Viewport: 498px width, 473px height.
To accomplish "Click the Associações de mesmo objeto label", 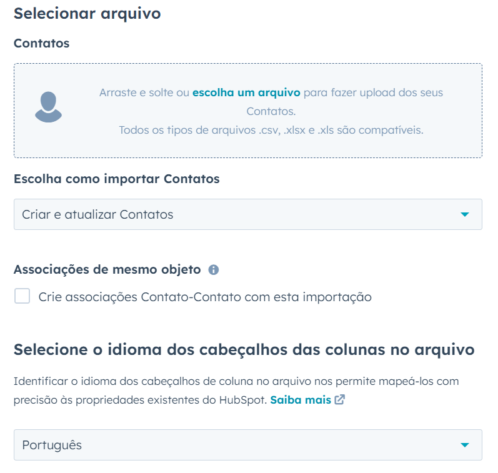I will pos(107,270).
